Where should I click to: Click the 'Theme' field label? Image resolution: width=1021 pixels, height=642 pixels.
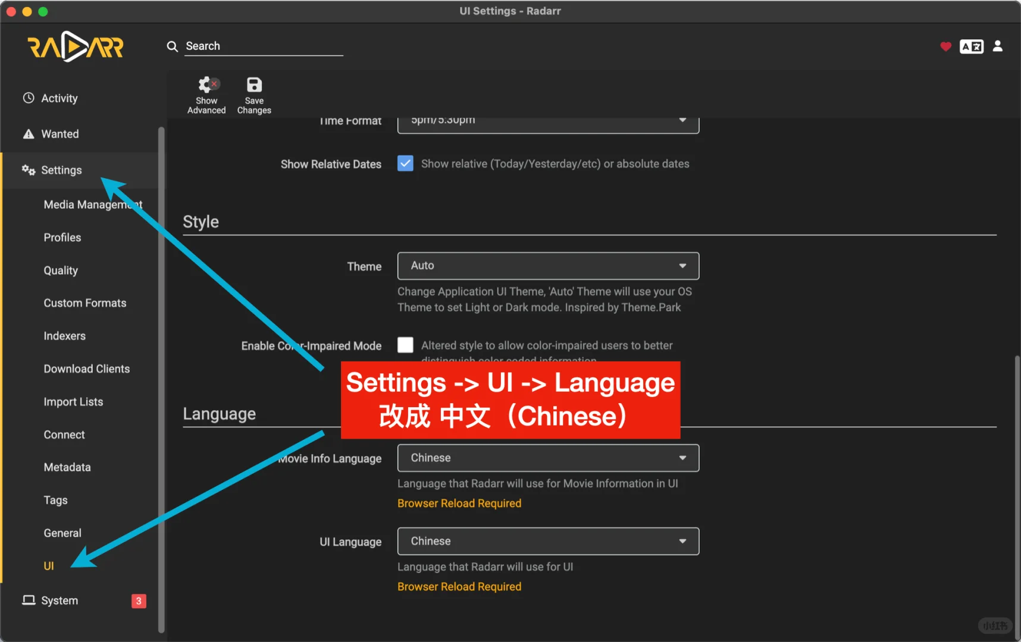(x=364, y=266)
